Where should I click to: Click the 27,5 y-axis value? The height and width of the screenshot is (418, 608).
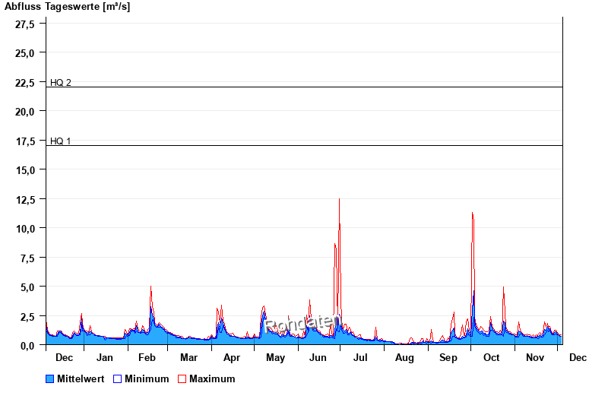(25, 24)
